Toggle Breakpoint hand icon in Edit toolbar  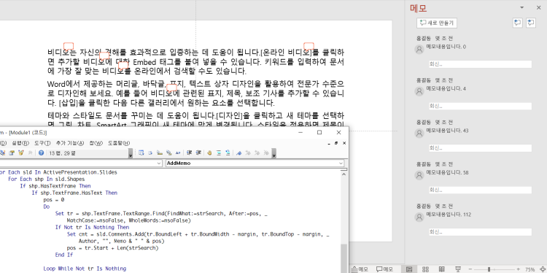point(209,153)
